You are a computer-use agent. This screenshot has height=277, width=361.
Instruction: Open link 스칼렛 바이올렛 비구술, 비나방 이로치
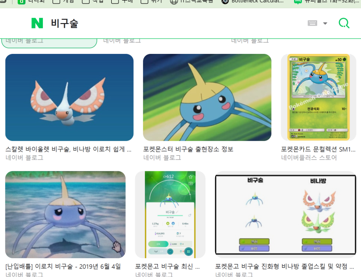point(68,149)
